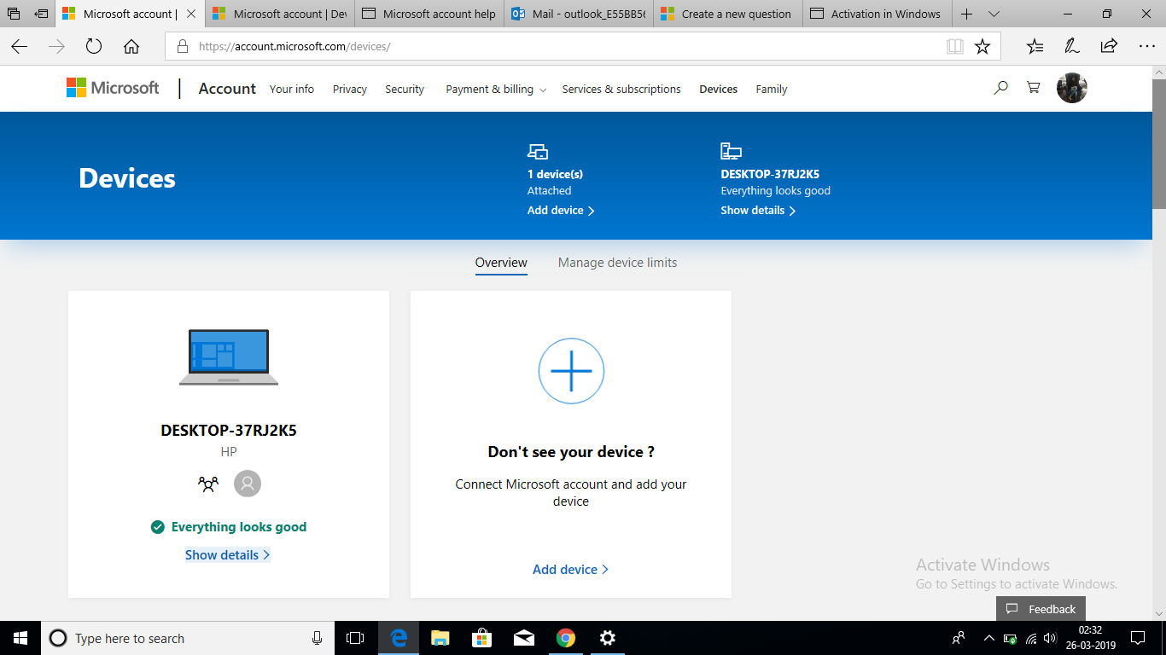Image resolution: width=1166 pixels, height=655 pixels.
Task: Click the family group icon under HP
Action: (x=208, y=484)
